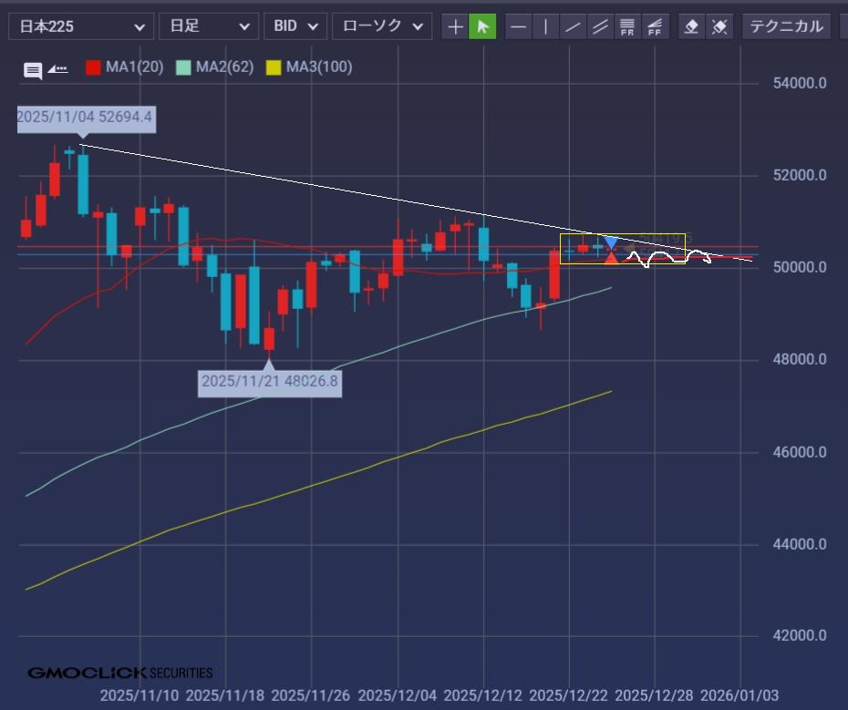The height and width of the screenshot is (710, 848).
Task: Select the Fibonacci retracement FR tool
Action: coord(627,26)
